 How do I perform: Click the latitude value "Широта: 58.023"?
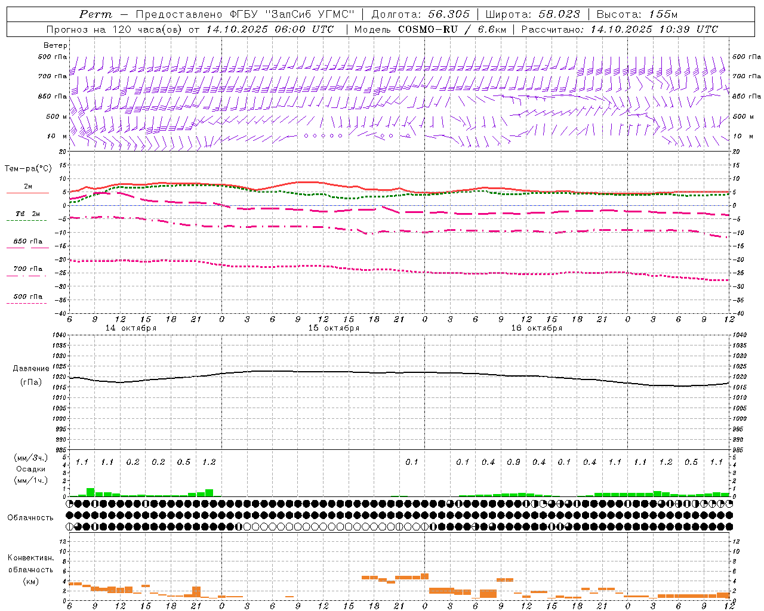pyautogui.click(x=532, y=14)
